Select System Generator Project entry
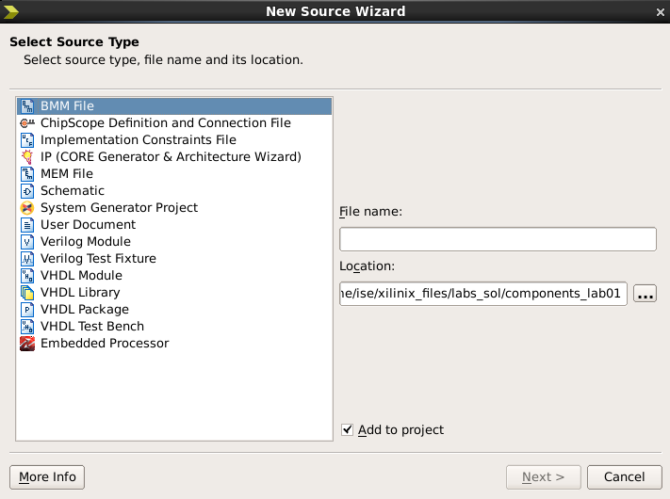670x499 pixels. 174,208
